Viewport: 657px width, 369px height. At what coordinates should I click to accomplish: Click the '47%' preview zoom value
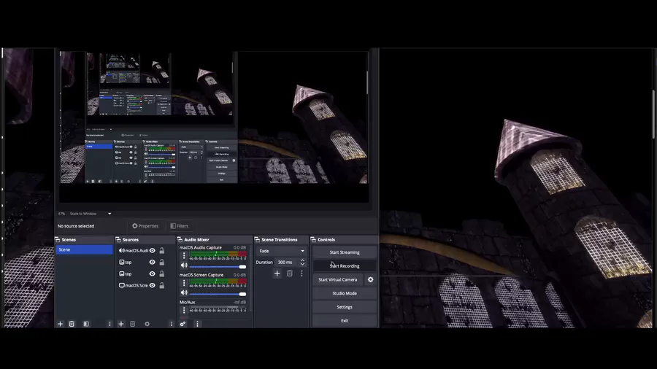[x=61, y=214]
